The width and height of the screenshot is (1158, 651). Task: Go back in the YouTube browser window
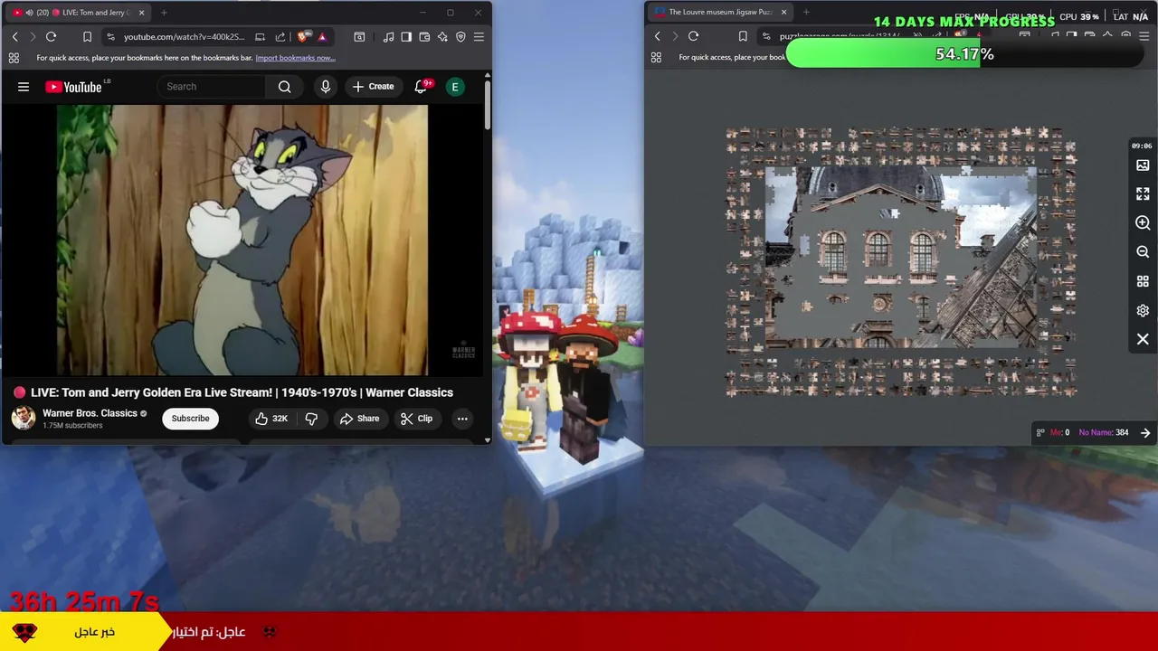point(14,37)
